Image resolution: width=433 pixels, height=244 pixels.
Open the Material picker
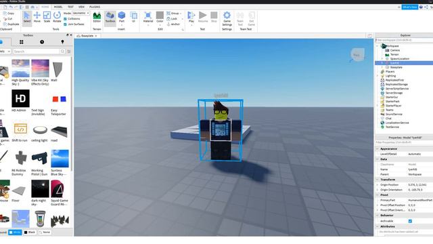point(148,17)
